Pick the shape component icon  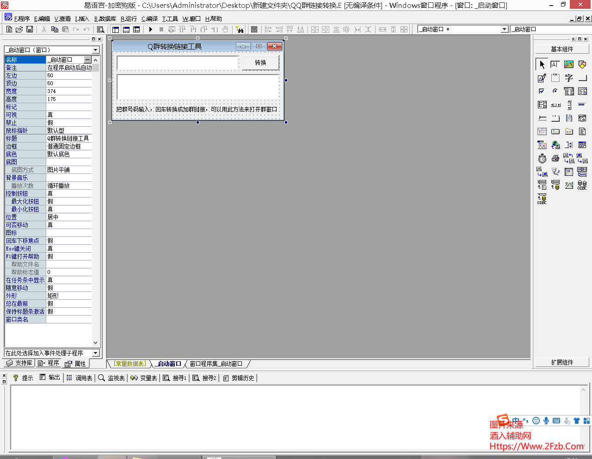[x=582, y=64]
